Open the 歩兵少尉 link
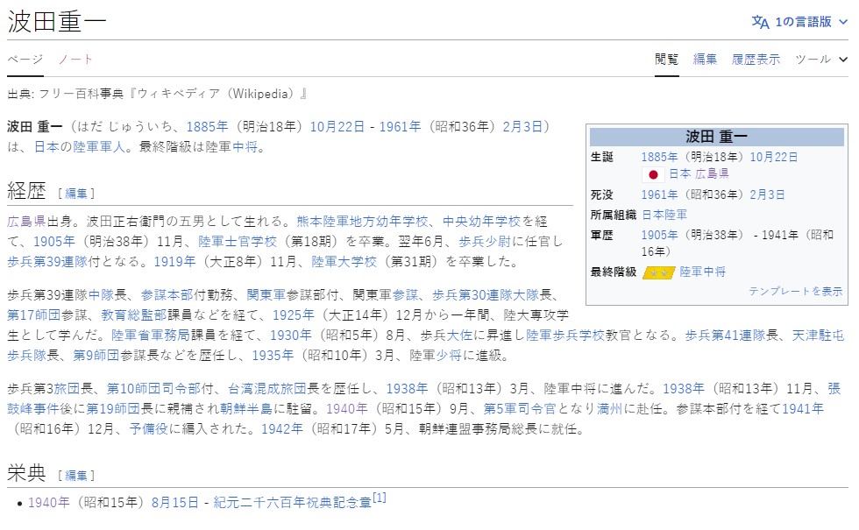The image size is (859, 530). point(485,242)
